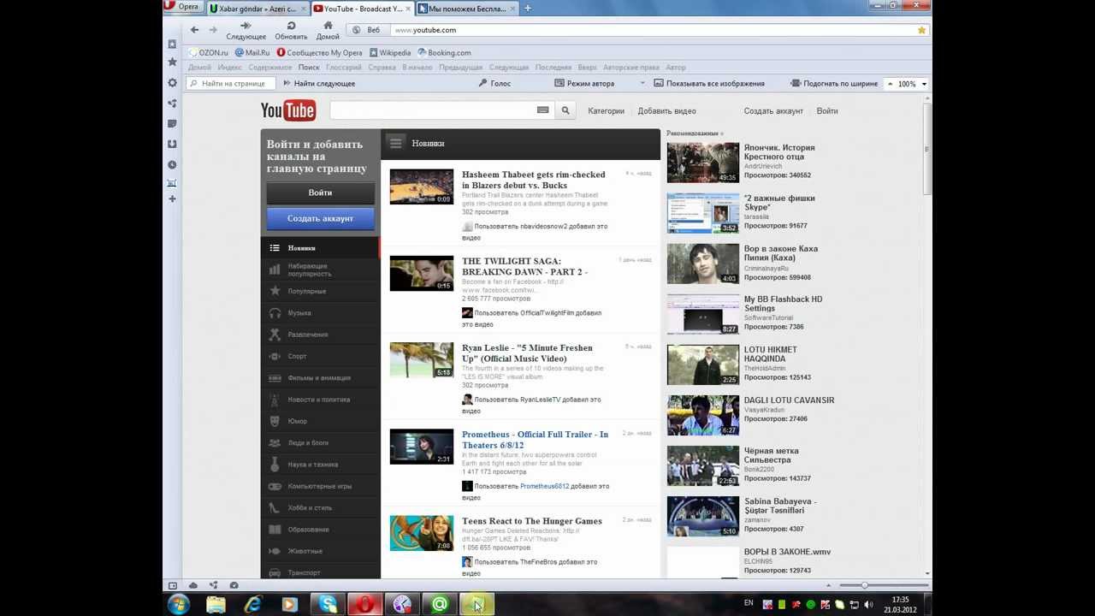Click the Opera Turbo icon in status bar
This screenshot has width=1095, height=616.
click(234, 585)
